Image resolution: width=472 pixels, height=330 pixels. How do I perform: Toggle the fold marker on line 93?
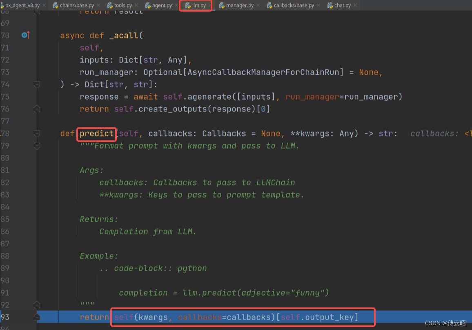[x=37, y=317]
